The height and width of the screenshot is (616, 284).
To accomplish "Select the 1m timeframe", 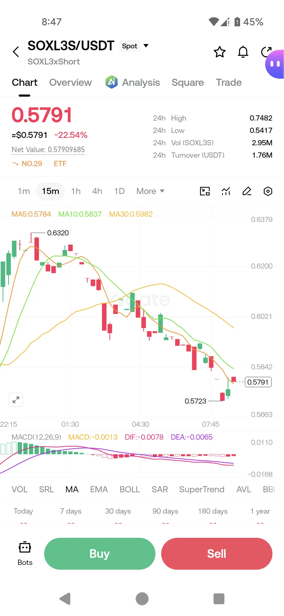I will [x=24, y=191].
